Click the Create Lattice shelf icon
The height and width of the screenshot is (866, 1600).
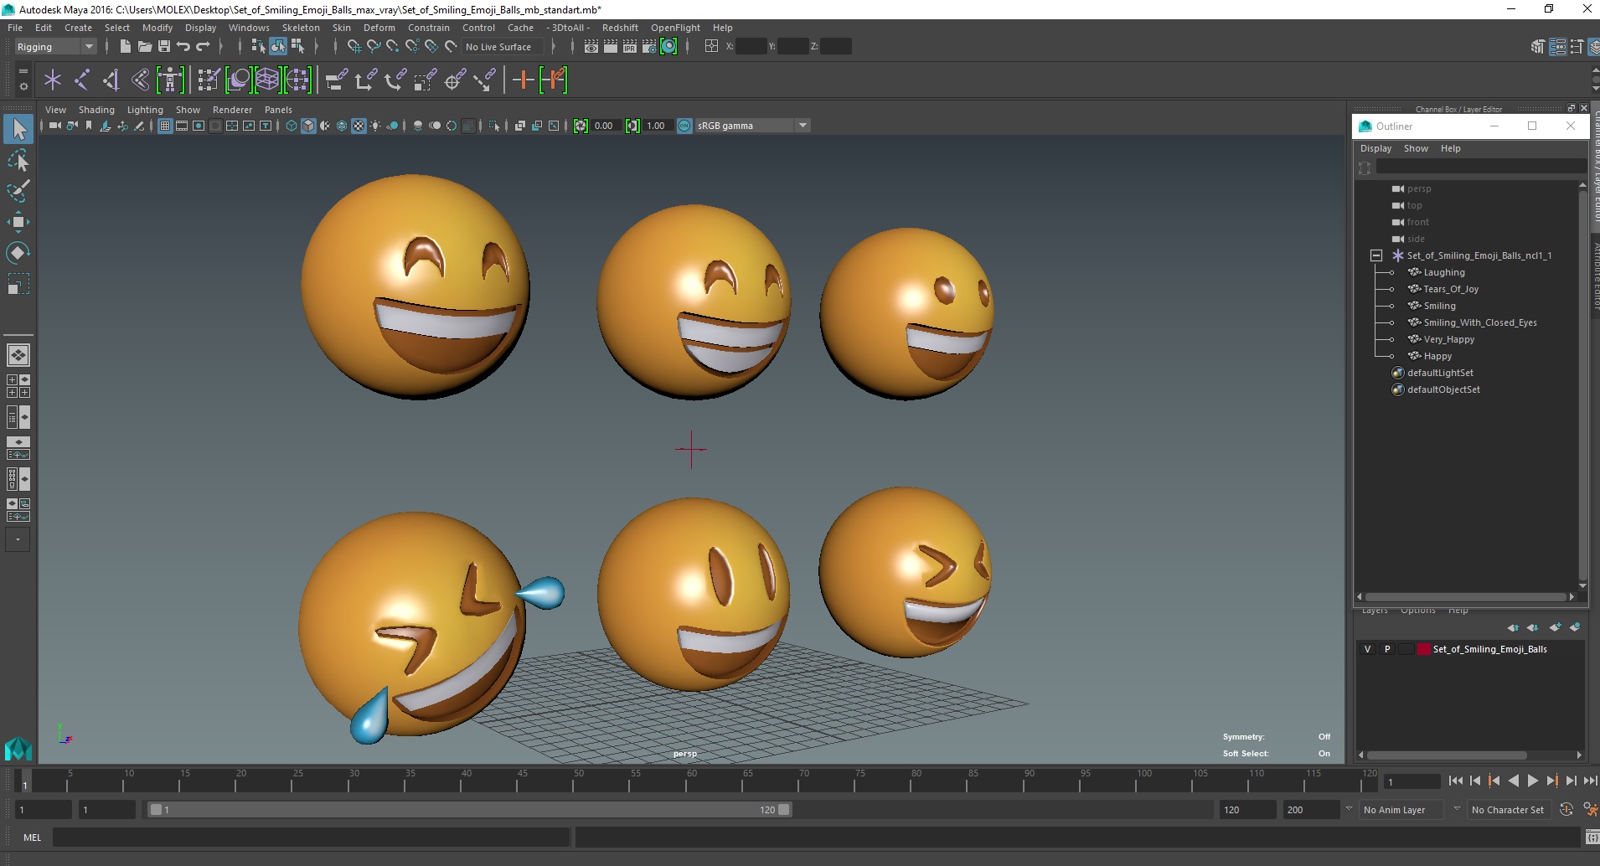[x=267, y=80]
